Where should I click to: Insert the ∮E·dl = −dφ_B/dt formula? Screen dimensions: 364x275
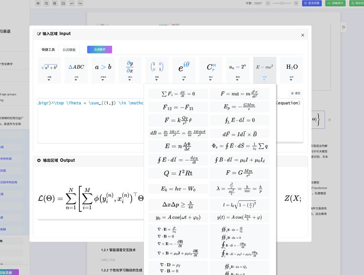pos(178,160)
